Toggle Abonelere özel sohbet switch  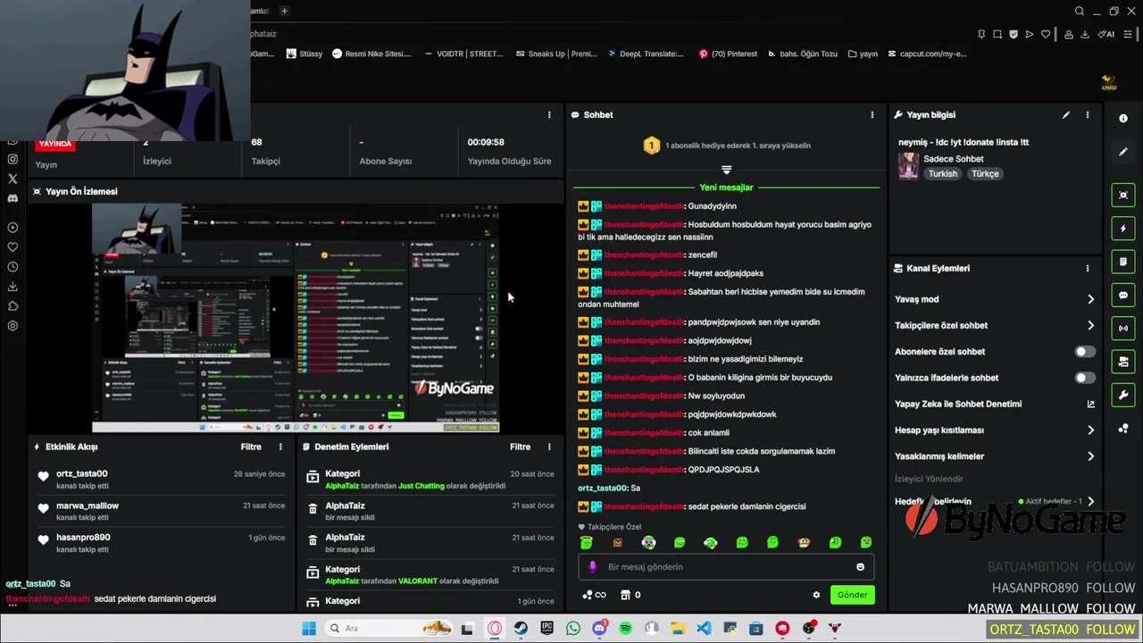tap(1085, 352)
